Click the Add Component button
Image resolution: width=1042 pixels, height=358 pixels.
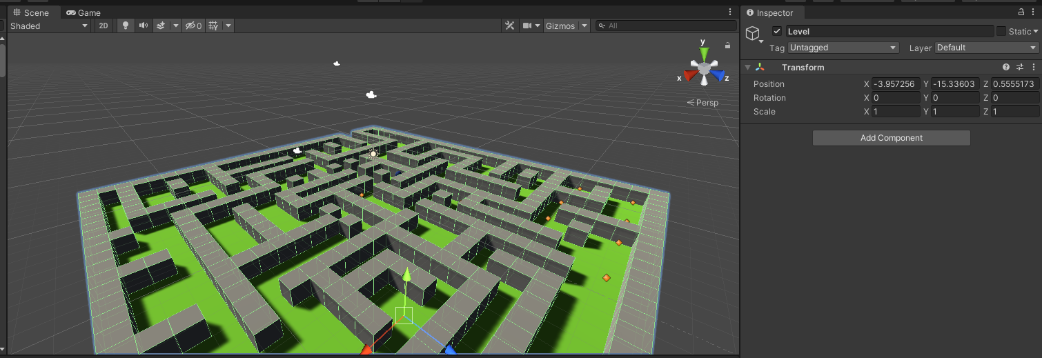pyautogui.click(x=891, y=138)
